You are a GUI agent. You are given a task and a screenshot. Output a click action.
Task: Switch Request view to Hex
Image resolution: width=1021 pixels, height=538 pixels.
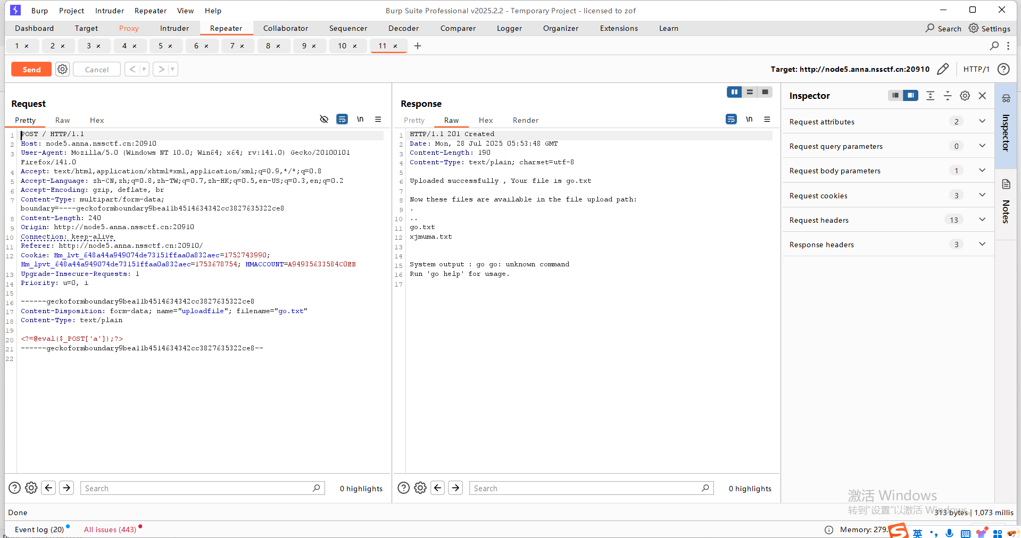click(x=97, y=120)
